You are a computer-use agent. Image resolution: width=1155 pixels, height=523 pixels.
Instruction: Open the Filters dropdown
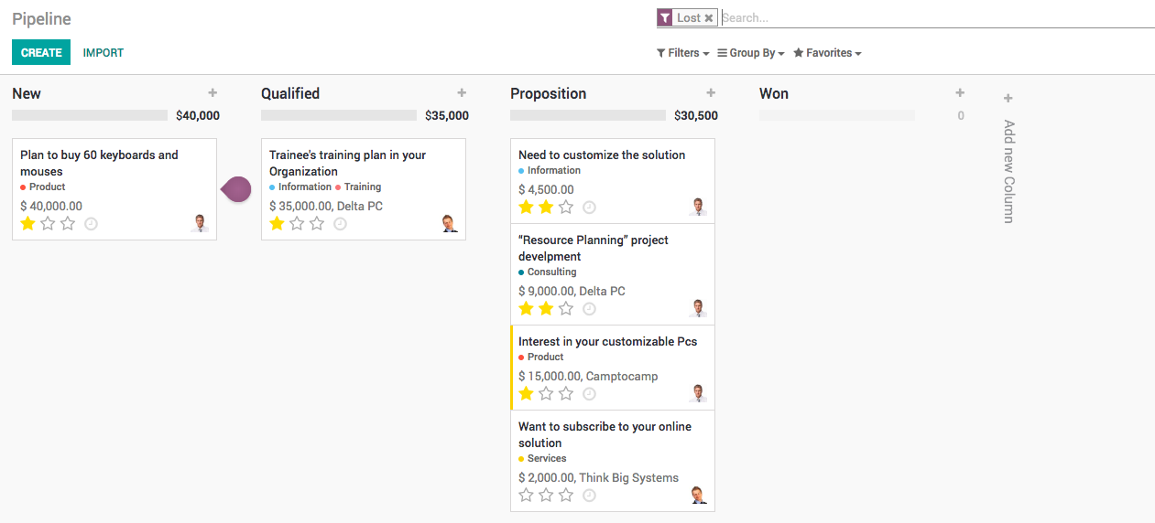point(683,53)
